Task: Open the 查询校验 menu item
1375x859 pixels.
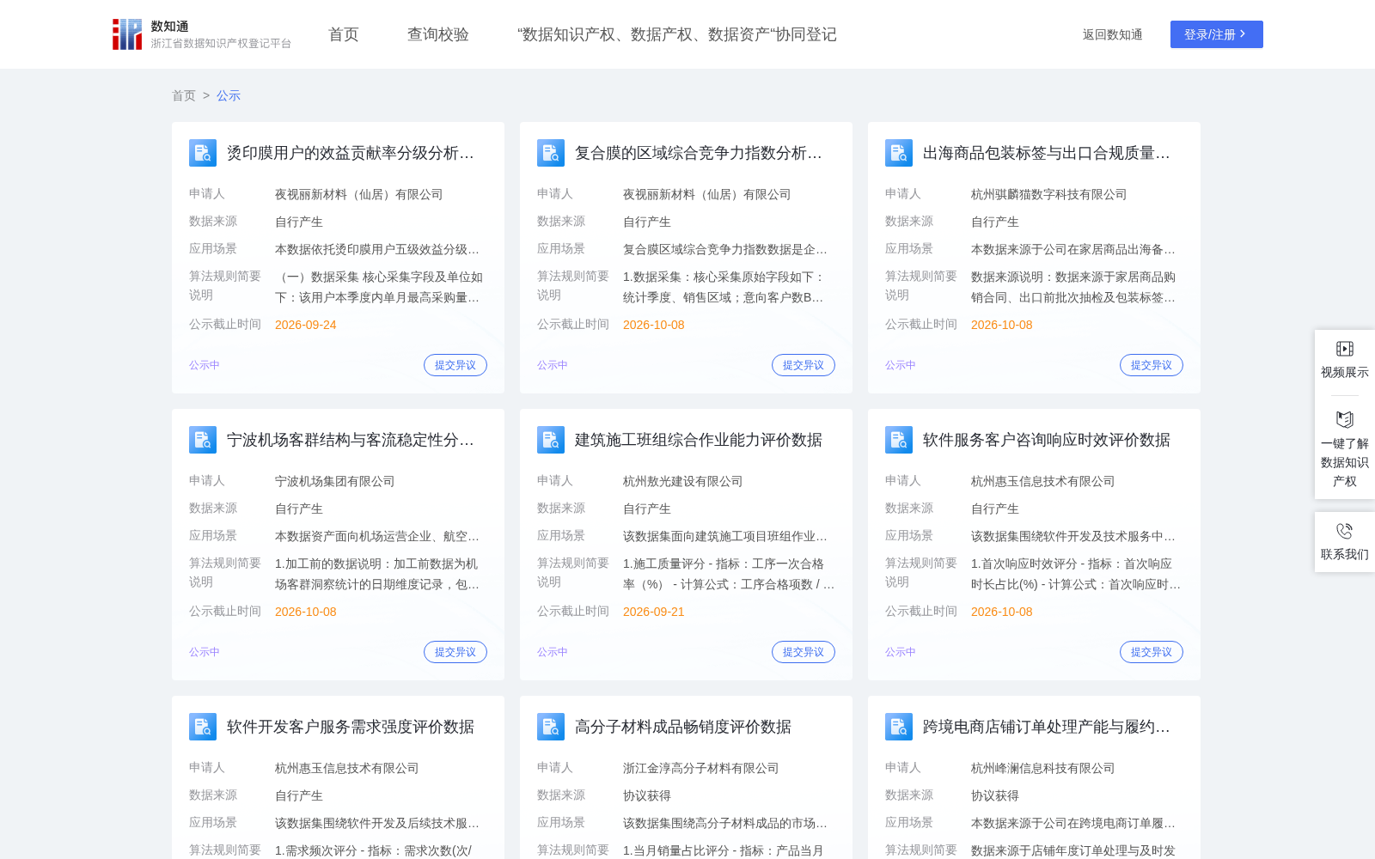Action: [438, 34]
